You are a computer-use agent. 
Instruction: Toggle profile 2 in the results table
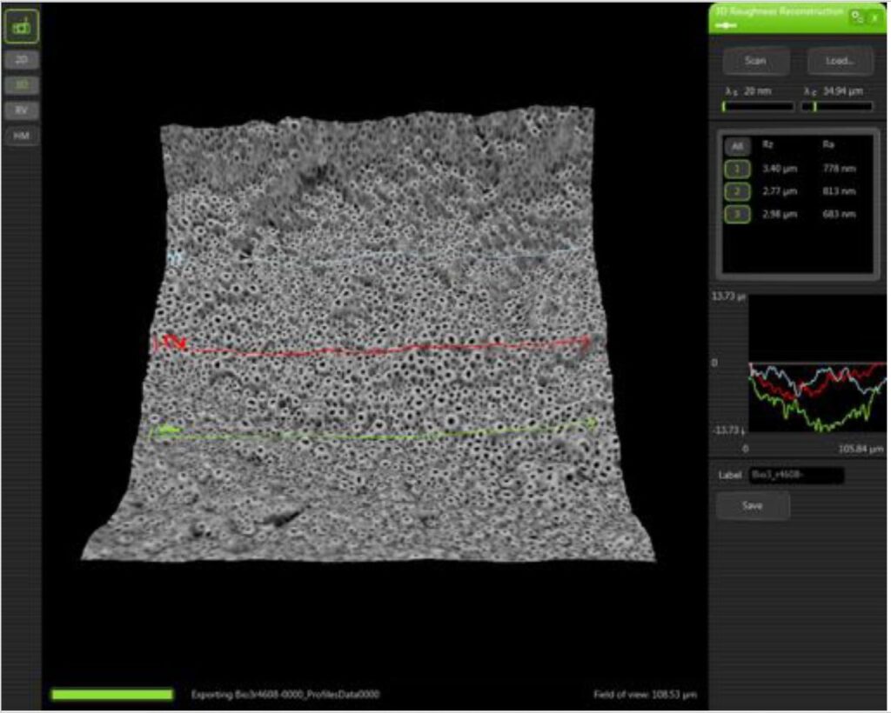point(737,191)
